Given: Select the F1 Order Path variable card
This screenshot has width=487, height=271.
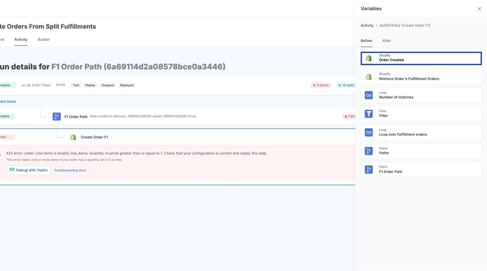Looking at the screenshot, I should pyautogui.click(x=421, y=170).
